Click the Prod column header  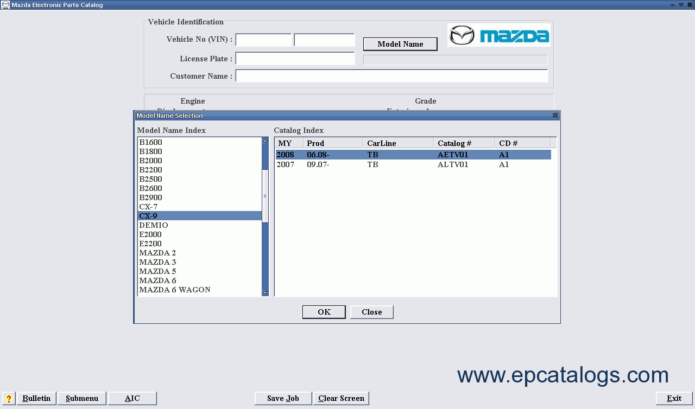pyautogui.click(x=333, y=143)
